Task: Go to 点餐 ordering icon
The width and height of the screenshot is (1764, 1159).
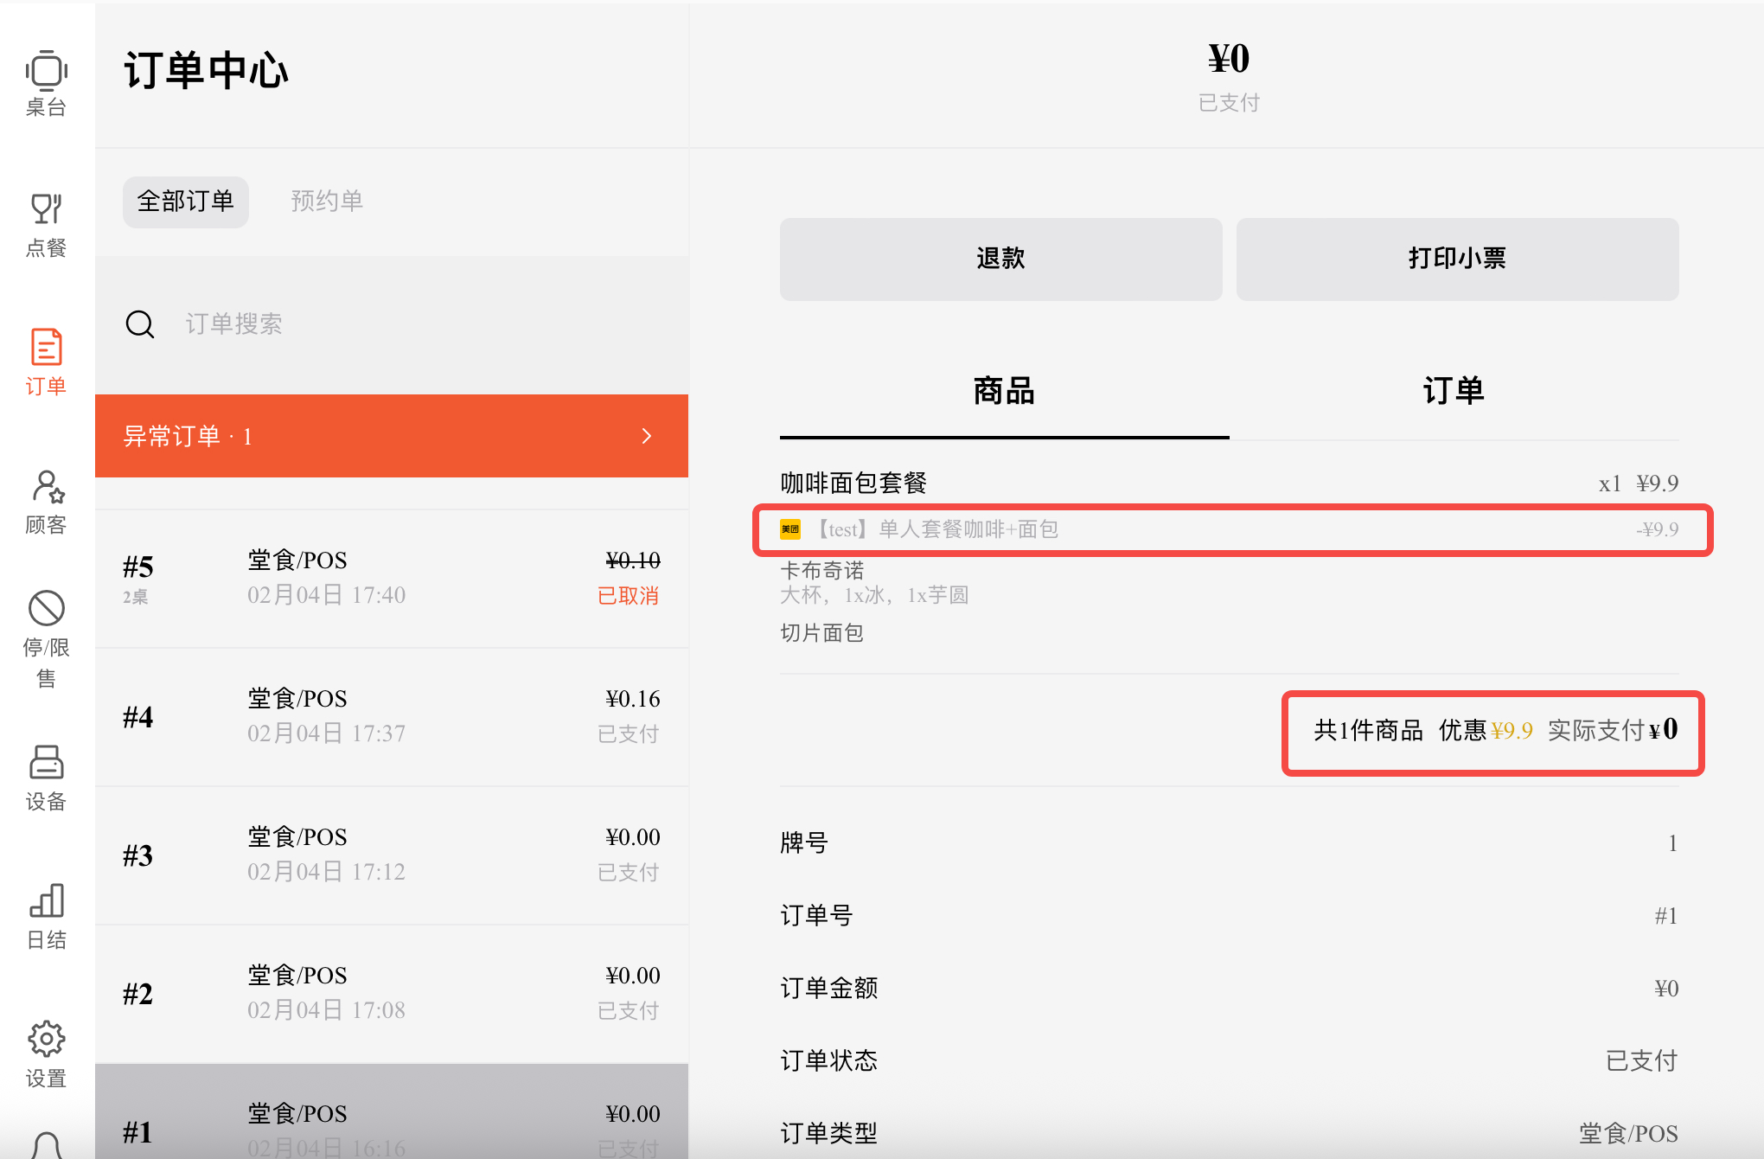Action: coord(47,210)
